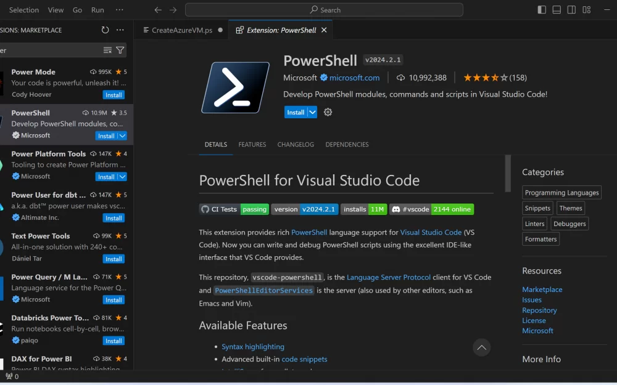Click the ports indicator in status bar
The width and height of the screenshot is (617, 385).
pyautogui.click(x=12, y=376)
